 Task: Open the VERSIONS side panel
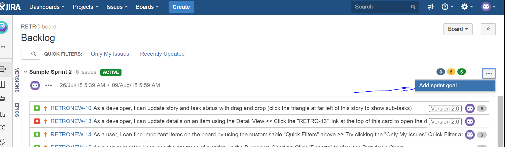click(x=17, y=80)
